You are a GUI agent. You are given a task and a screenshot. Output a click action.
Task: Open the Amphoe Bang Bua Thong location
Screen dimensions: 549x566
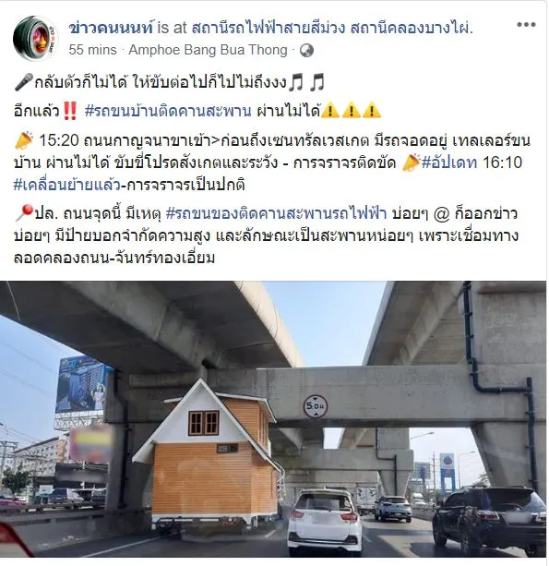point(208,50)
